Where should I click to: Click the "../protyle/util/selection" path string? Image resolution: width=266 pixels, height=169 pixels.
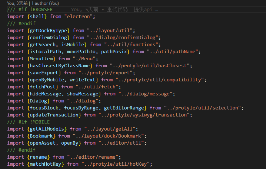202,108
